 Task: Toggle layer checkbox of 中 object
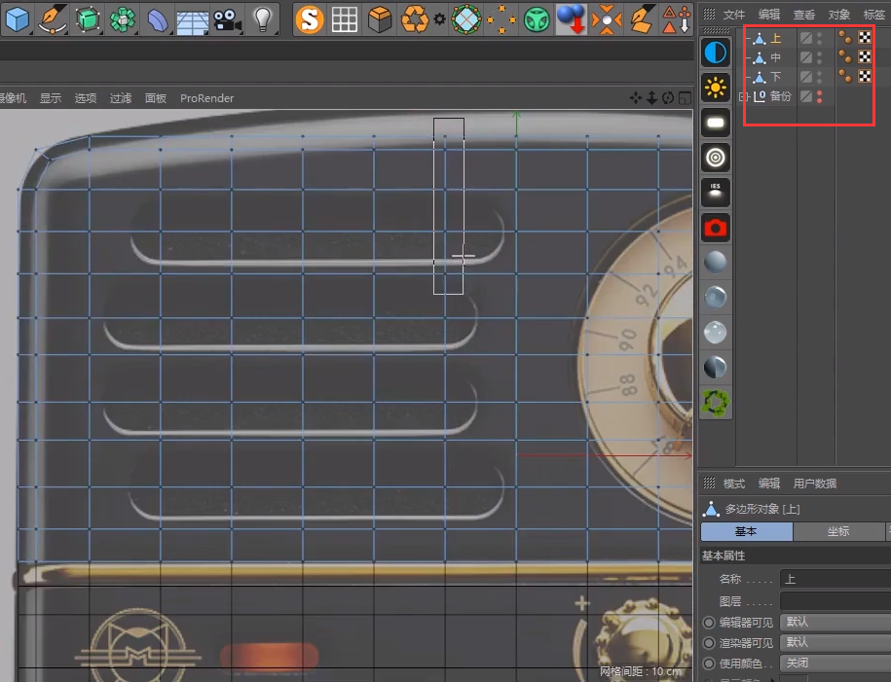pos(806,57)
